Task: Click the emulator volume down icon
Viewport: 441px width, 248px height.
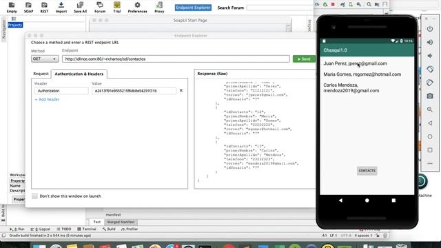Action: 430,56
